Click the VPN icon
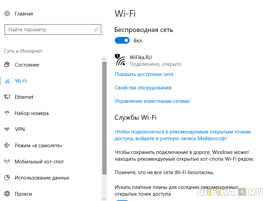The image size is (267, 201). (x=7, y=129)
